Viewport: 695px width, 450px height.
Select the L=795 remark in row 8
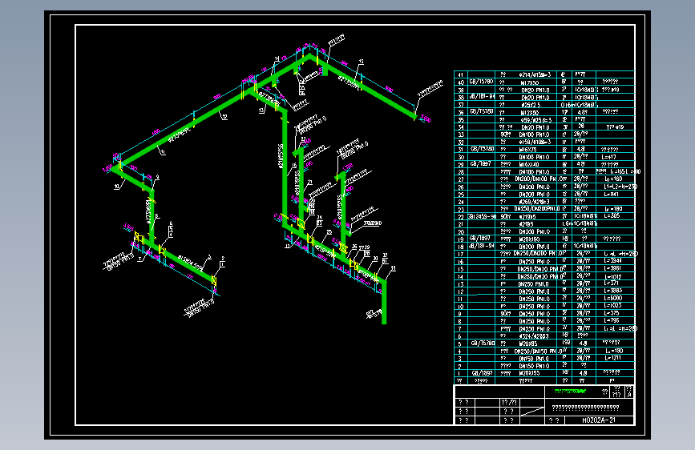pyautogui.click(x=612, y=320)
